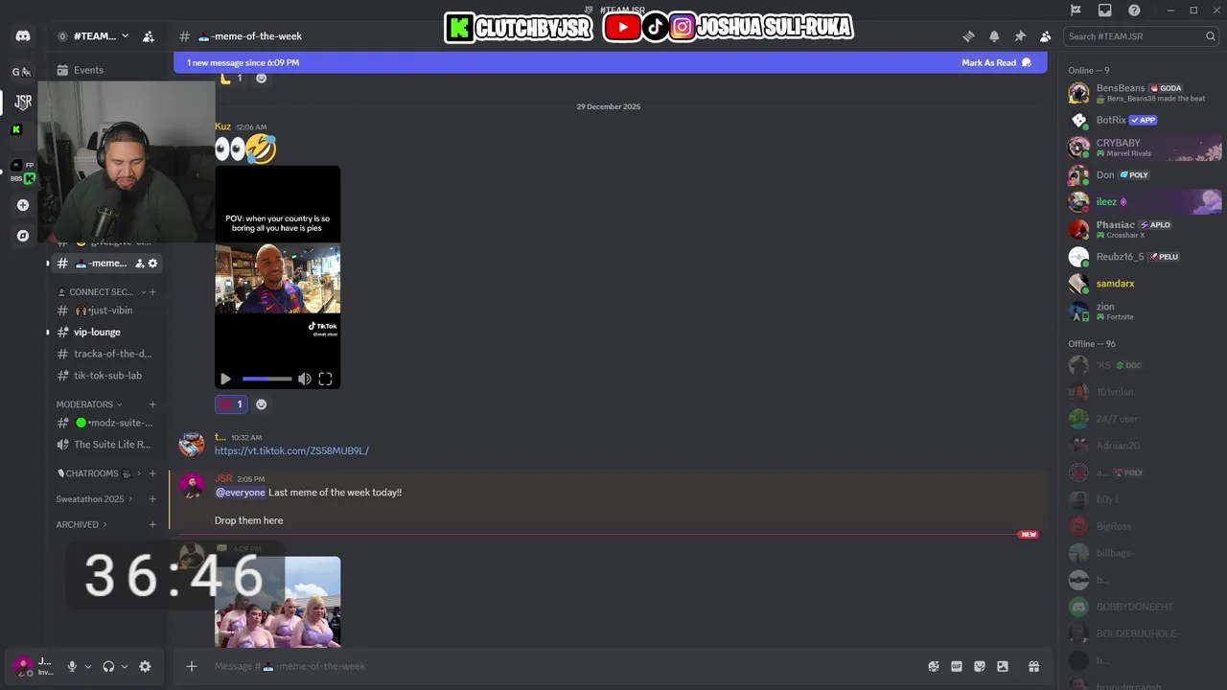This screenshot has width=1227, height=690.
Task: Expand the ARCHIVED category
Action: 81,525
